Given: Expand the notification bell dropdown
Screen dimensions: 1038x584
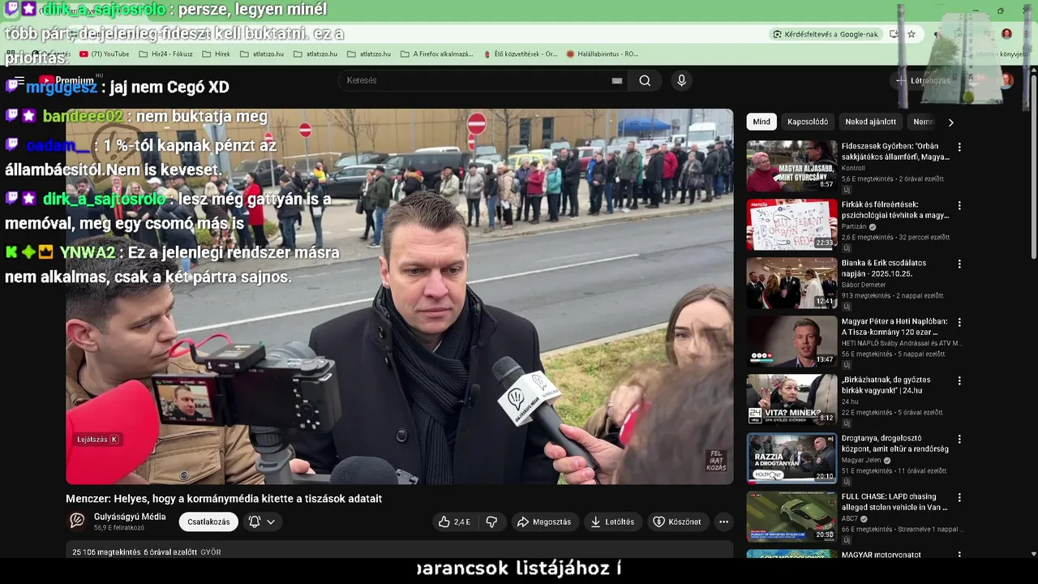Looking at the screenshot, I should (261, 522).
